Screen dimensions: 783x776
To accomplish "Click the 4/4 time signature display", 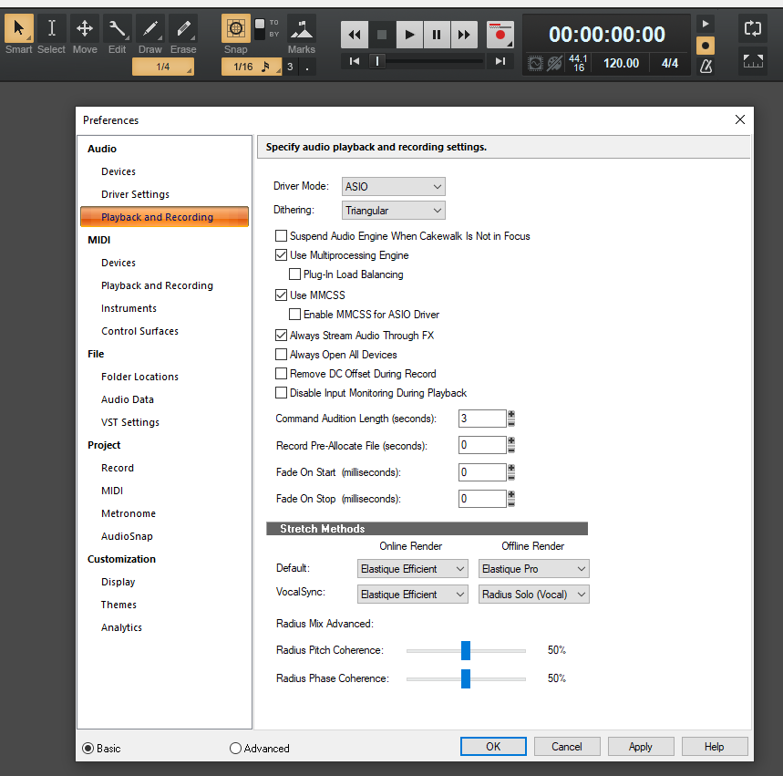I will tap(670, 63).
